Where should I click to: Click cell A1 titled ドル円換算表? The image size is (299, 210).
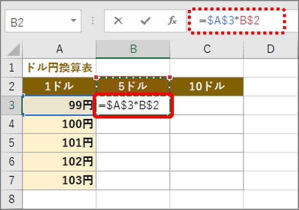[59, 68]
